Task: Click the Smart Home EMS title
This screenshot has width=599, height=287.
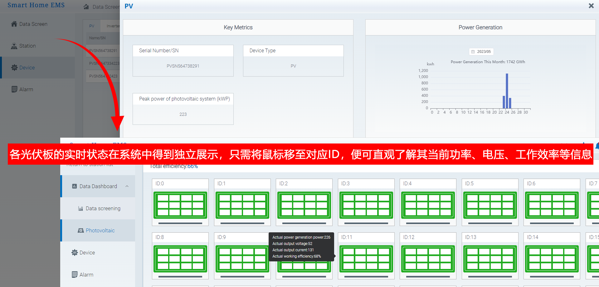Action: (36, 5)
